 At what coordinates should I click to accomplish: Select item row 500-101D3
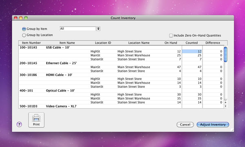click(x=121, y=106)
